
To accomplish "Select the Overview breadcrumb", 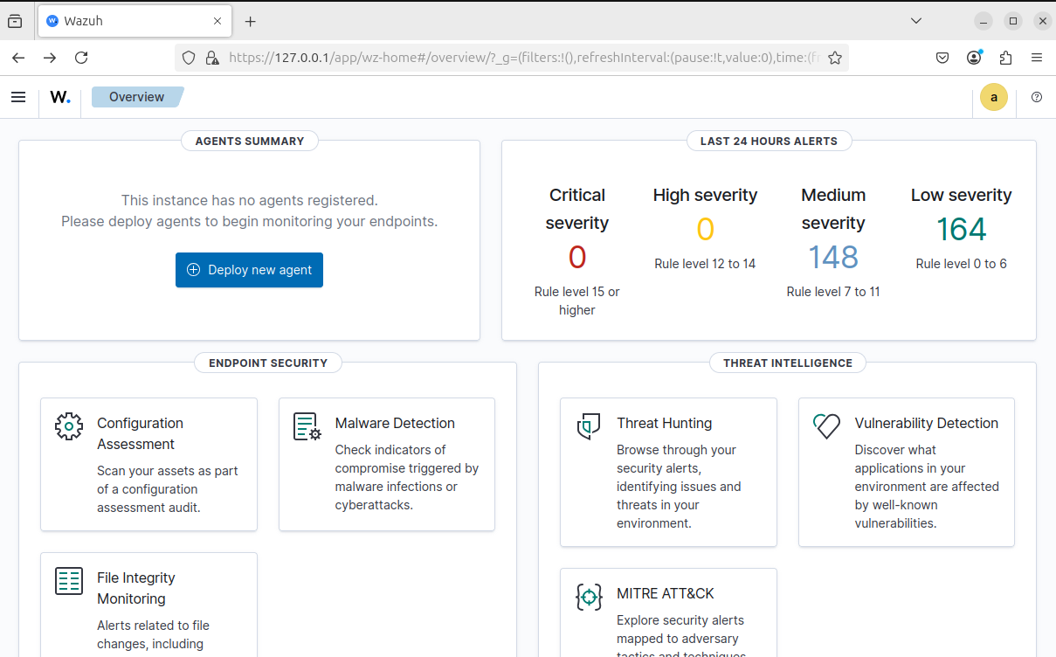I will point(137,97).
